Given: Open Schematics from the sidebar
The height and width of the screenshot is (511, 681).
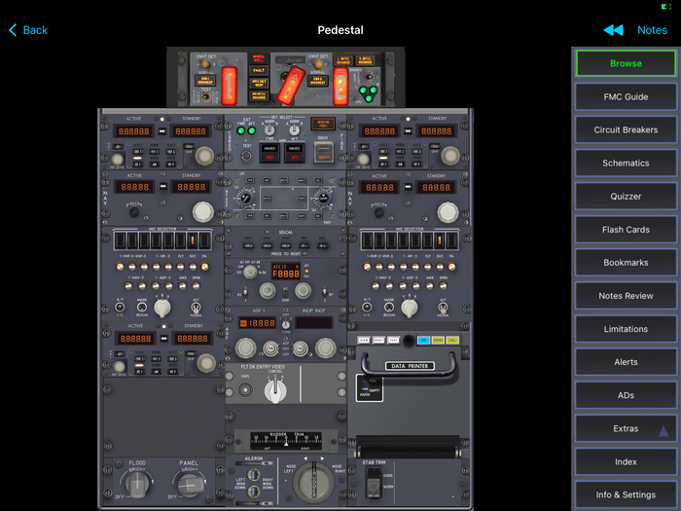Looking at the screenshot, I should 625,164.
